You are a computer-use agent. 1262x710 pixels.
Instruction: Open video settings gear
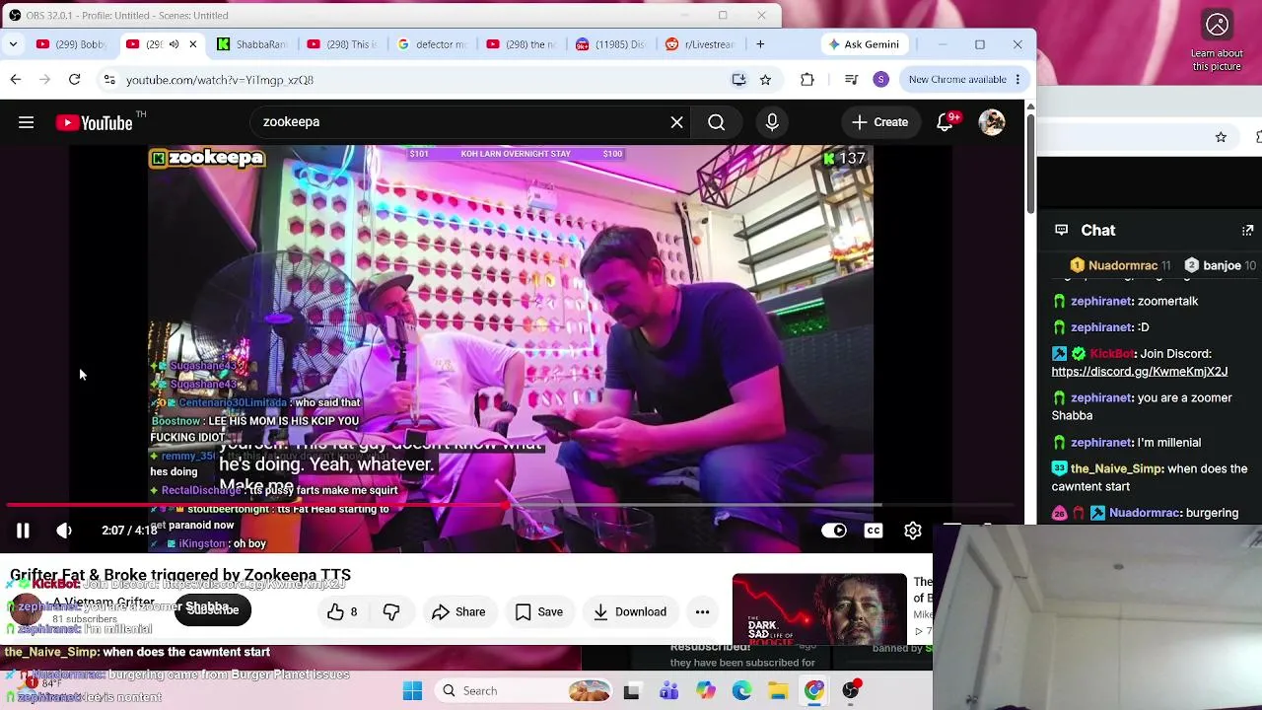[913, 531]
